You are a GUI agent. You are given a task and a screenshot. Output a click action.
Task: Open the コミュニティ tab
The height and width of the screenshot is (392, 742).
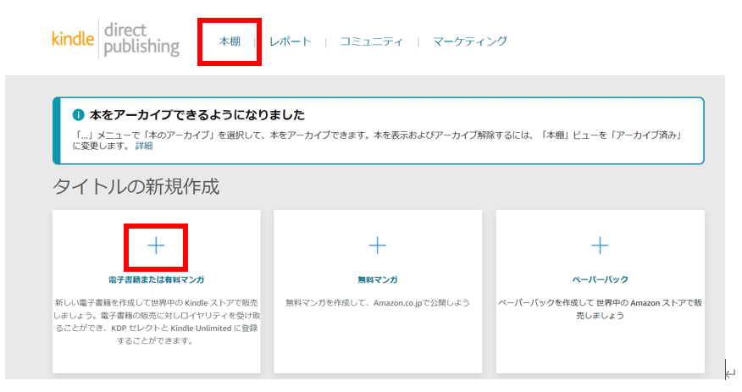[372, 41]
